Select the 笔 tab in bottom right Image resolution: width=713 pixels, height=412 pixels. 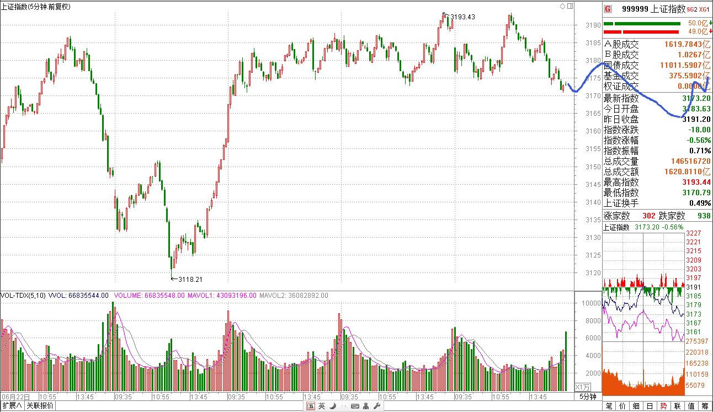[x=609, y=406]
